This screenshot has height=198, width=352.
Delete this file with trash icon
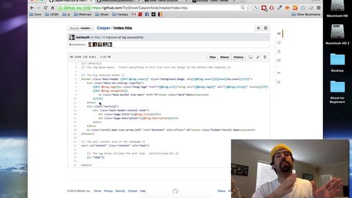coord(265,57)
